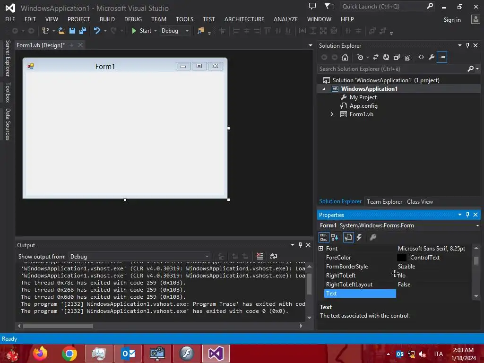This screenshot has width=484, height=363.
Task: Click the Search Solution Explorer field
Action: tap(392, 69)
